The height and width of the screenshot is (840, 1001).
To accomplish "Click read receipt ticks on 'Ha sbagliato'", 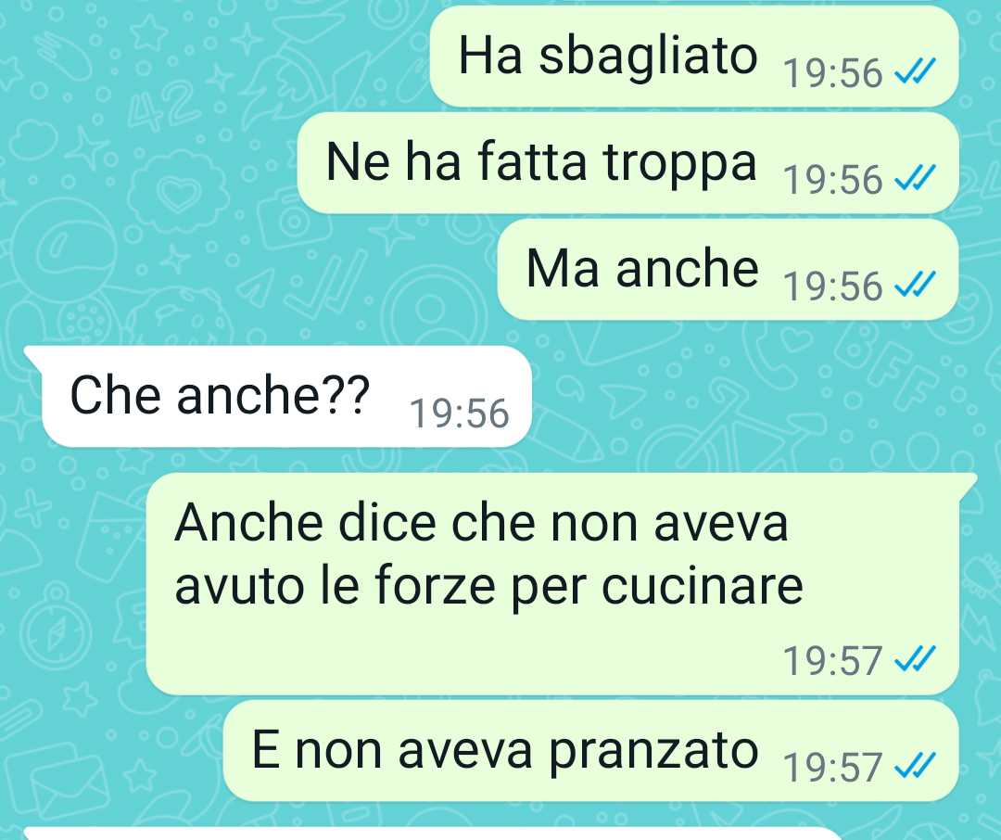I will tap(915, 70).
